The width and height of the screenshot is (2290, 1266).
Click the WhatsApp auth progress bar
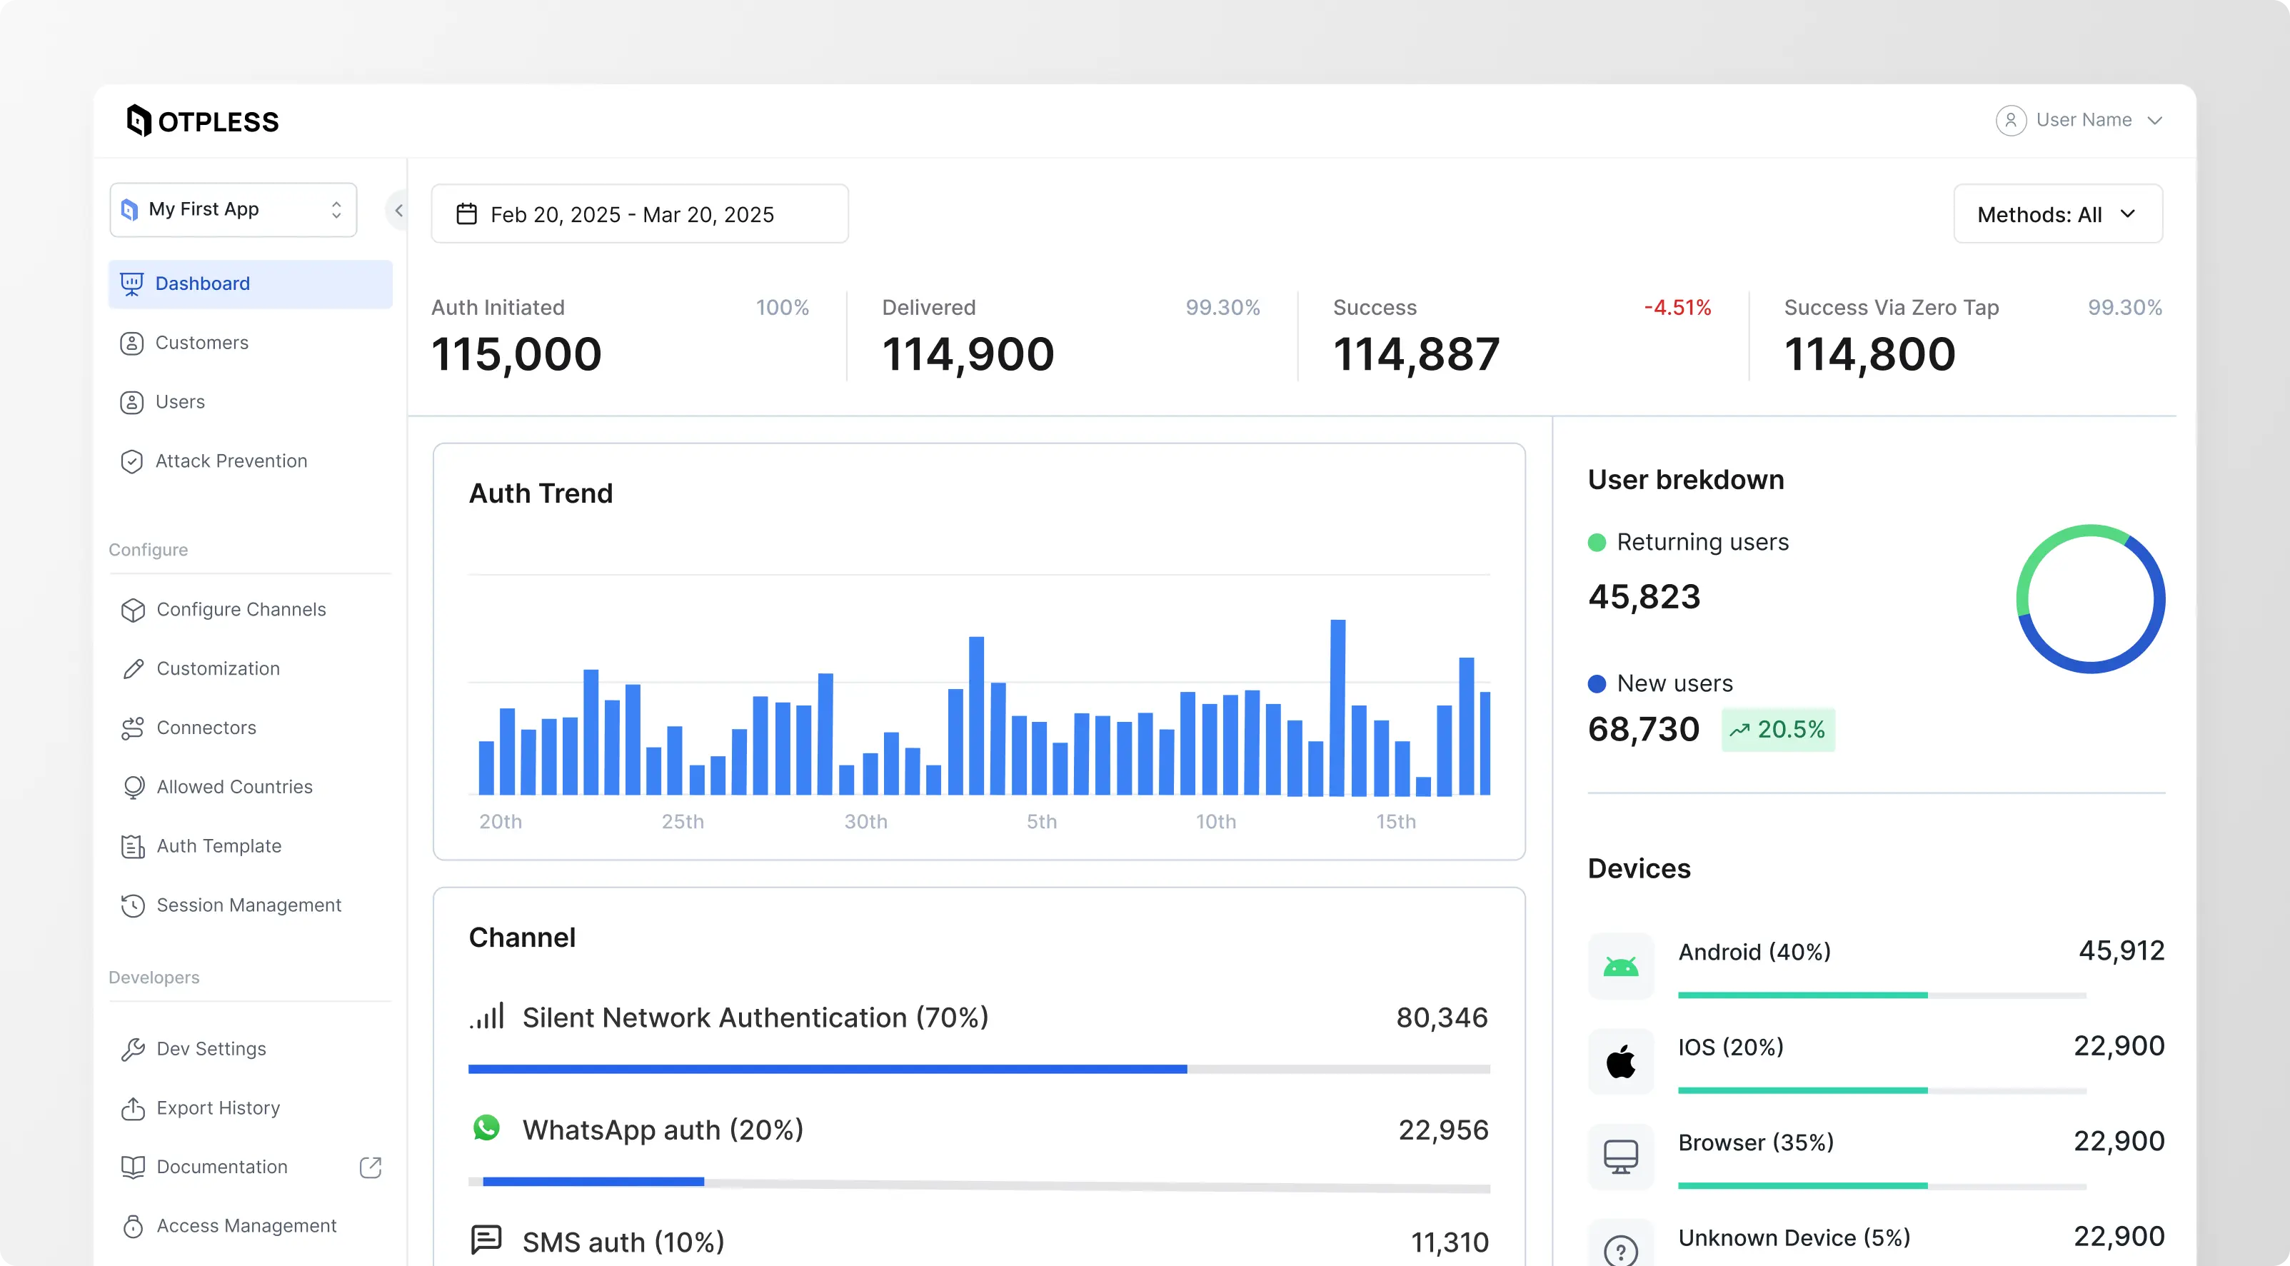979,1183
